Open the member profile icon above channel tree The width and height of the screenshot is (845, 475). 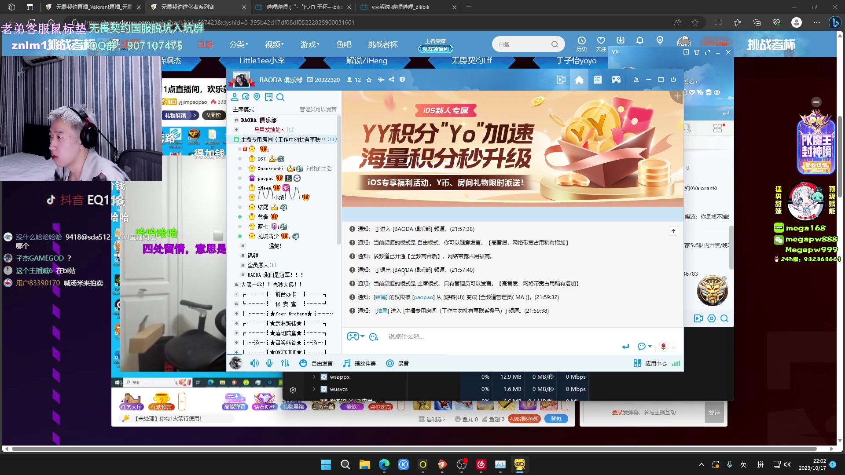pyautogui.click(x=235, y=97)
